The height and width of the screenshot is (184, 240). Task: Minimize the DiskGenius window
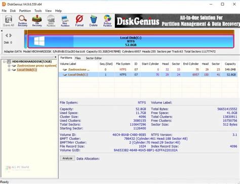[x=211, y=4]
